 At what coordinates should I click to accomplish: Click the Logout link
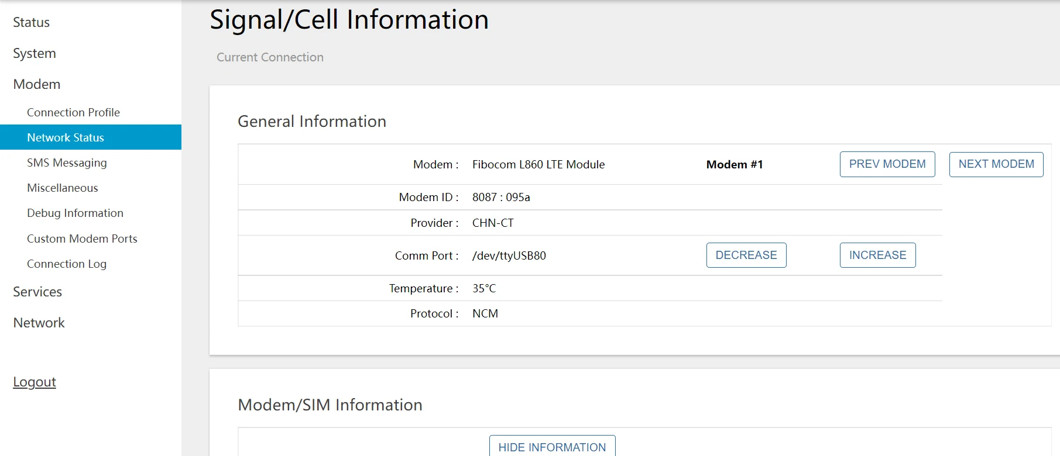tap(35, 382)
